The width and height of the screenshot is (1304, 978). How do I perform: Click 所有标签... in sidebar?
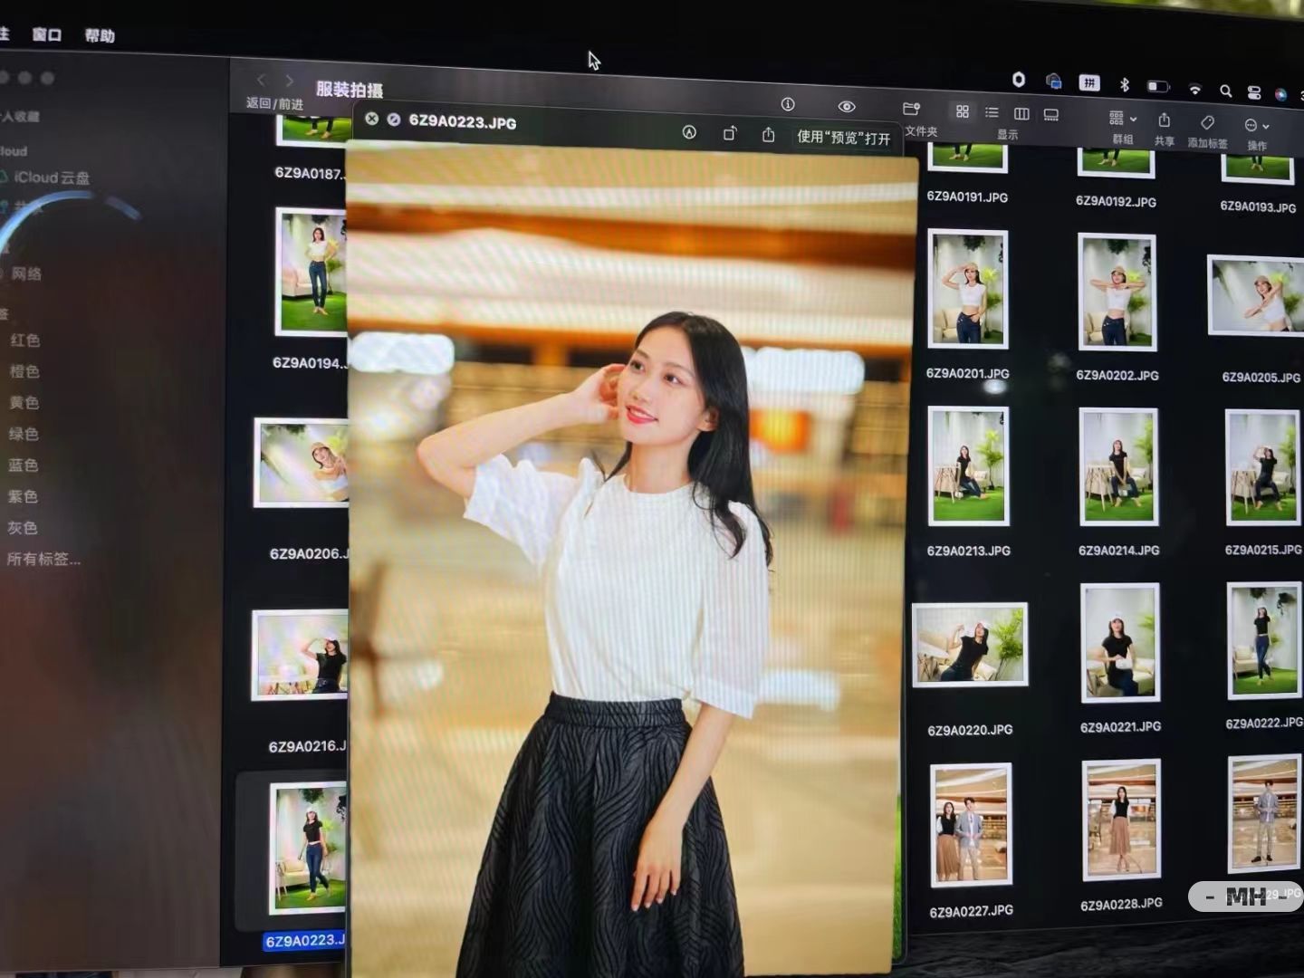[43, 559]
